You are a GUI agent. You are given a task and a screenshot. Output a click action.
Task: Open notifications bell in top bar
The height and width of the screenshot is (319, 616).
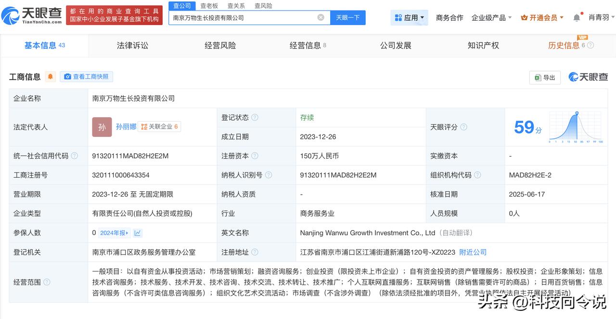577,18
